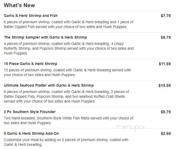Click the Southern-Style White Fish description
178x149 pixels.
tap(69, 120)
